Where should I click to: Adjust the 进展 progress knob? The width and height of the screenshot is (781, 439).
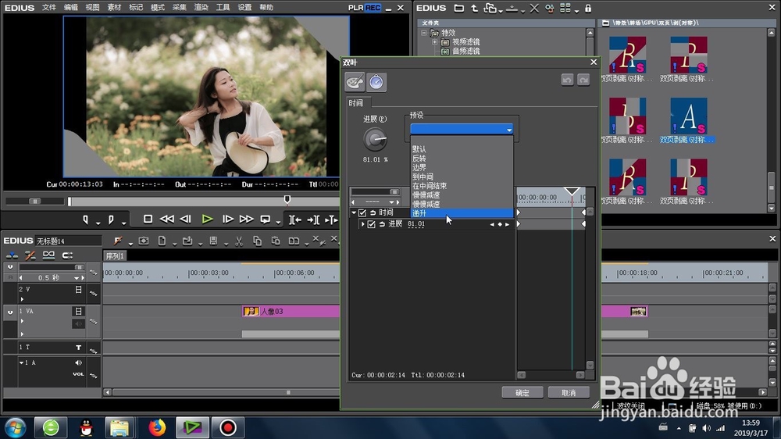pyautogui.click(x=375, y=140)
